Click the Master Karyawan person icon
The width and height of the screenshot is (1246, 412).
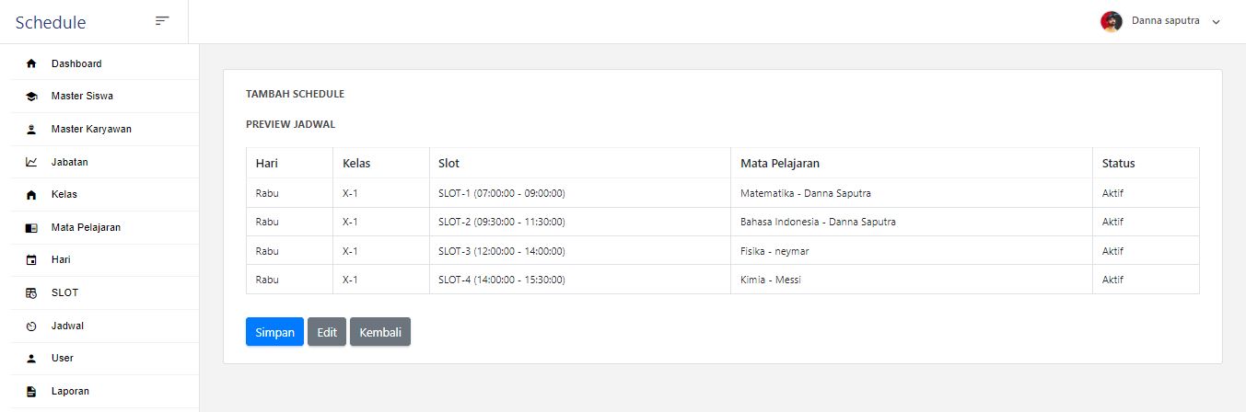point(31,130)
